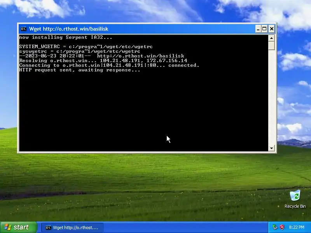
Task: Click the 'syswgetrc' output line
Action: (80, 51)
